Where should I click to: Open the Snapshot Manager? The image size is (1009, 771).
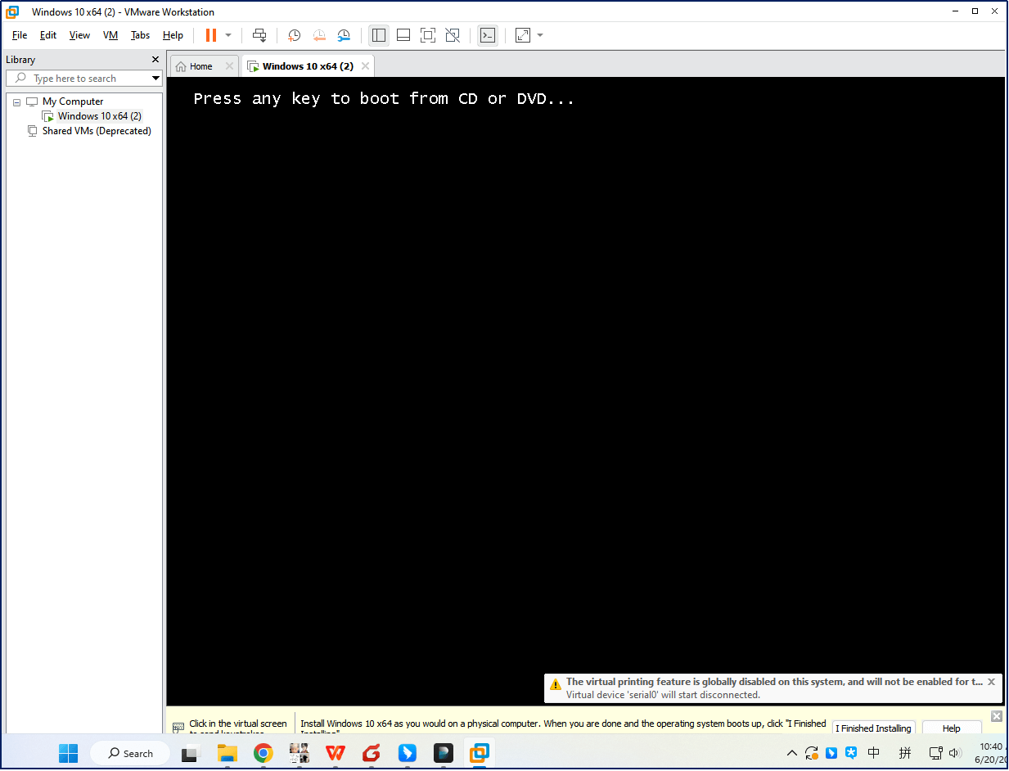[344, 35]
